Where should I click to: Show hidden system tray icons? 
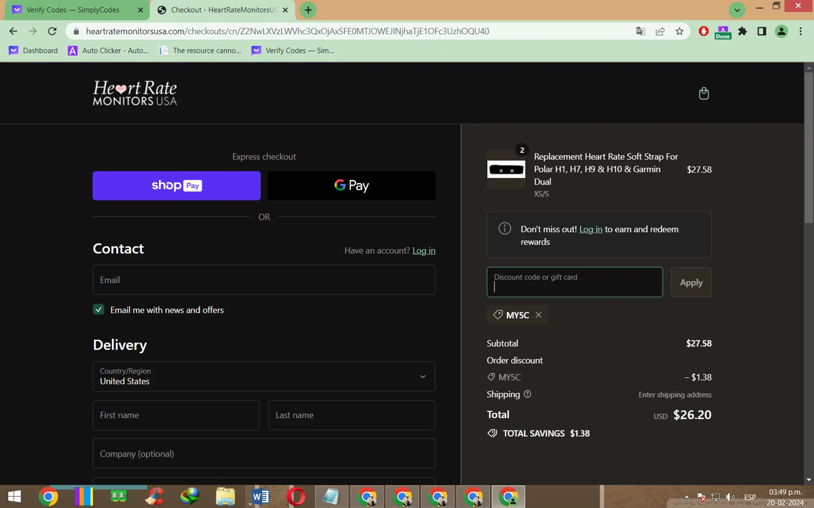(687, 497)
